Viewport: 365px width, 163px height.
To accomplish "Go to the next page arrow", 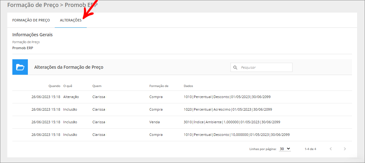I will click(x=345, y=149).
